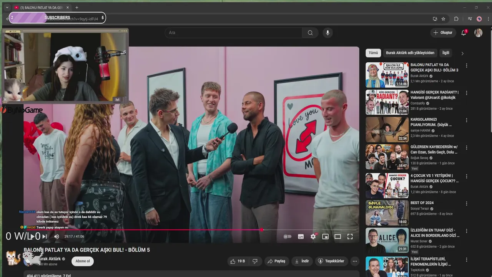Click the Sosyal Terapi channel name
Image resolution: width=492 pixels, height=277 pixels.
[x=420, y=209]
